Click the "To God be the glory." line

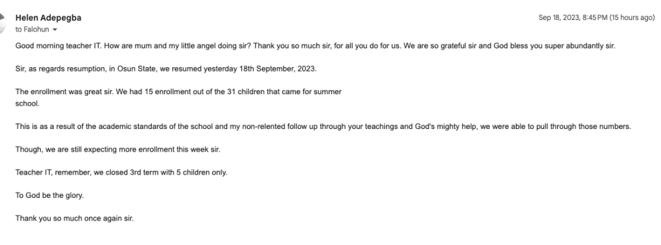pos(50,195)
